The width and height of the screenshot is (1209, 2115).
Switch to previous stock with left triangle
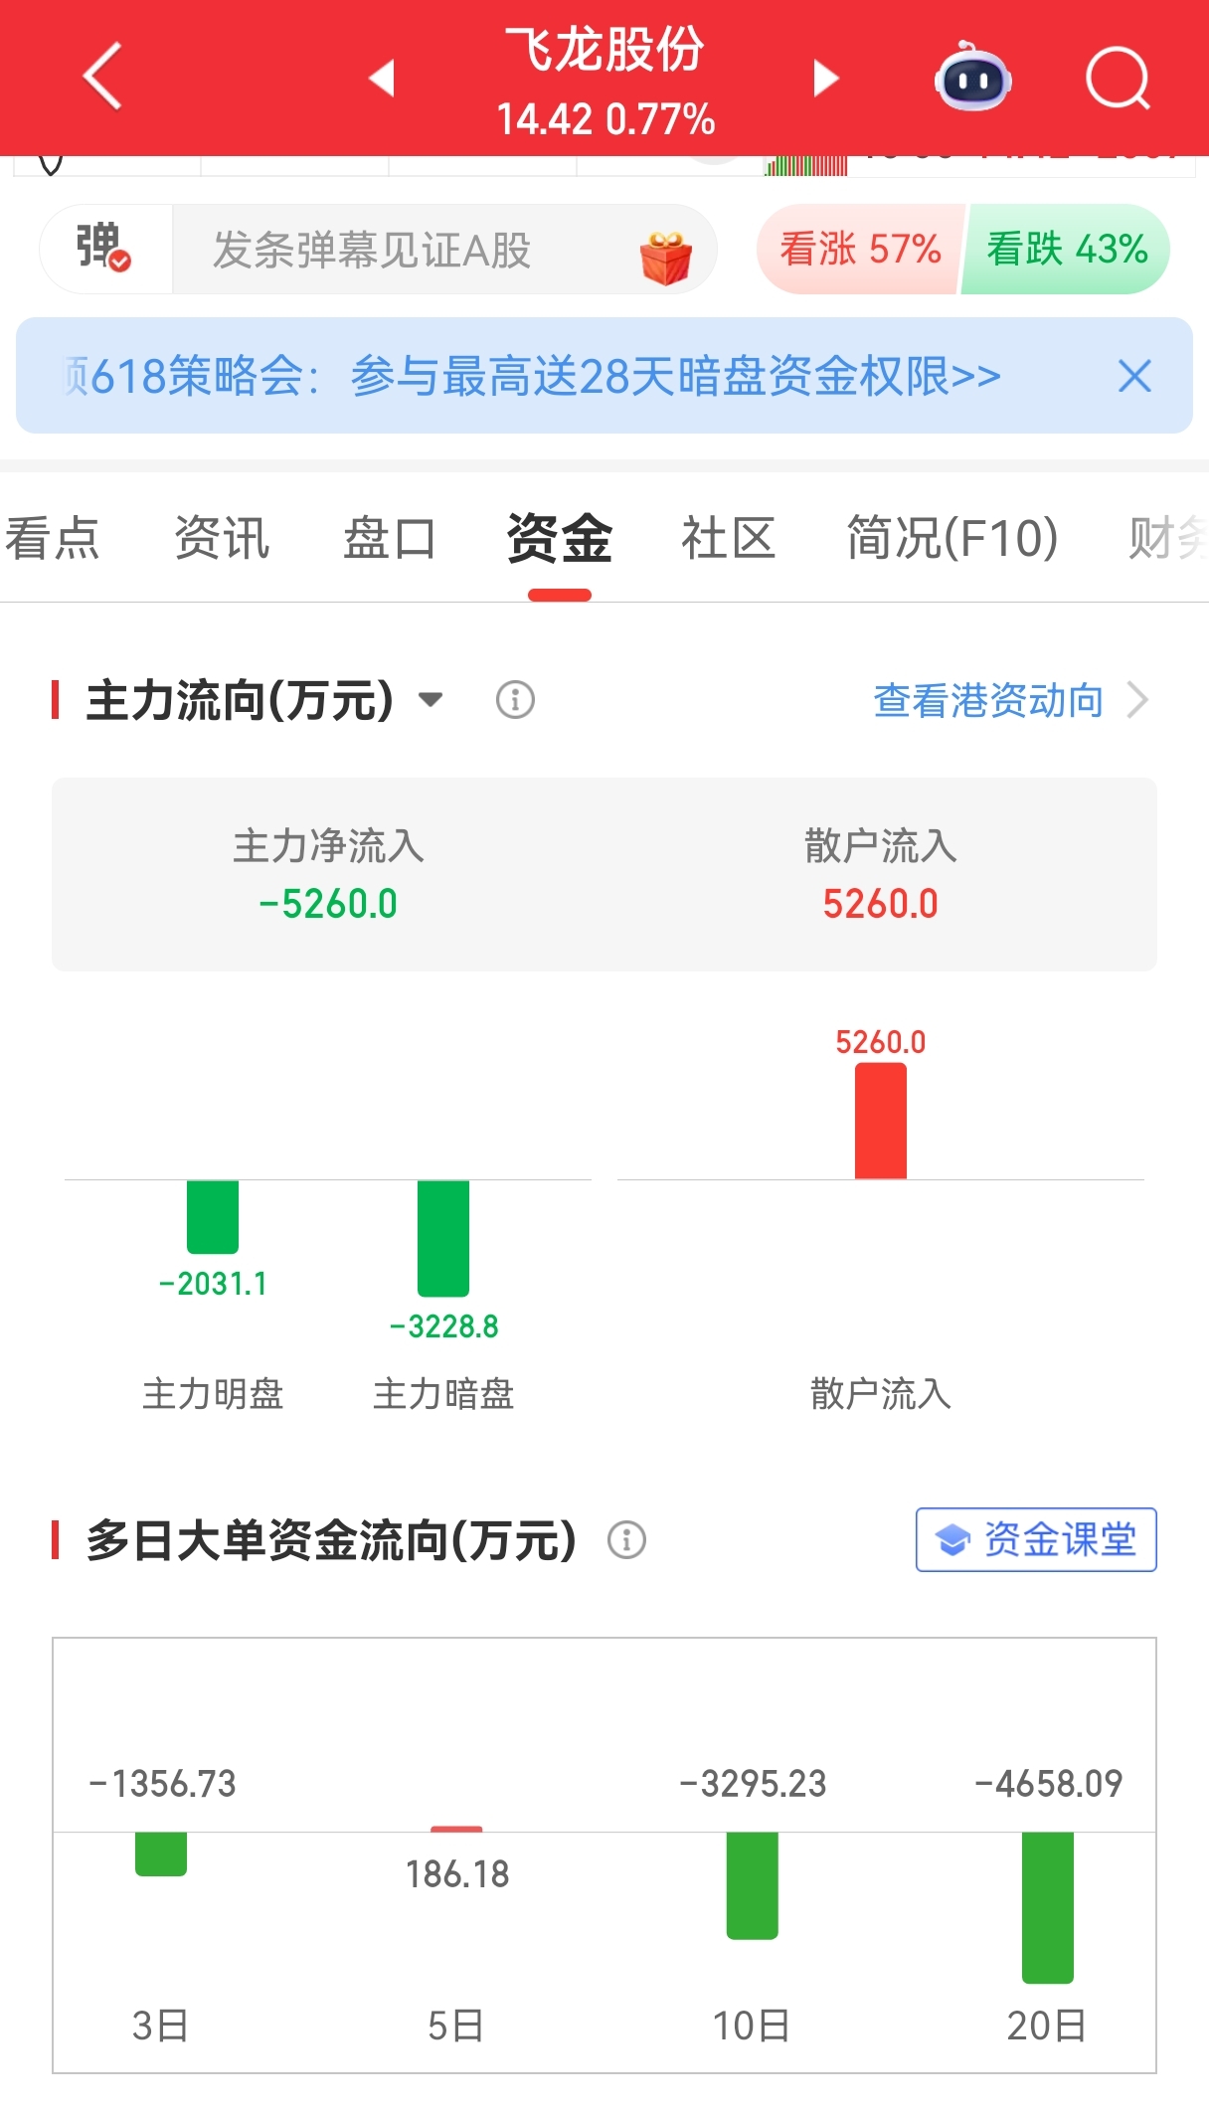click(x=382, y=78)
